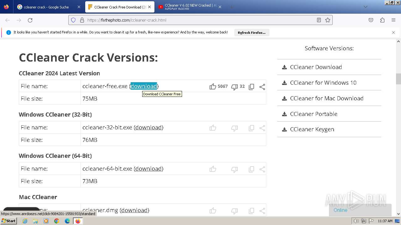The image size is (401, 225).
Task: Click the fixthephoto.com address bar
Action: pyautogui.click(x=200, y=20)
